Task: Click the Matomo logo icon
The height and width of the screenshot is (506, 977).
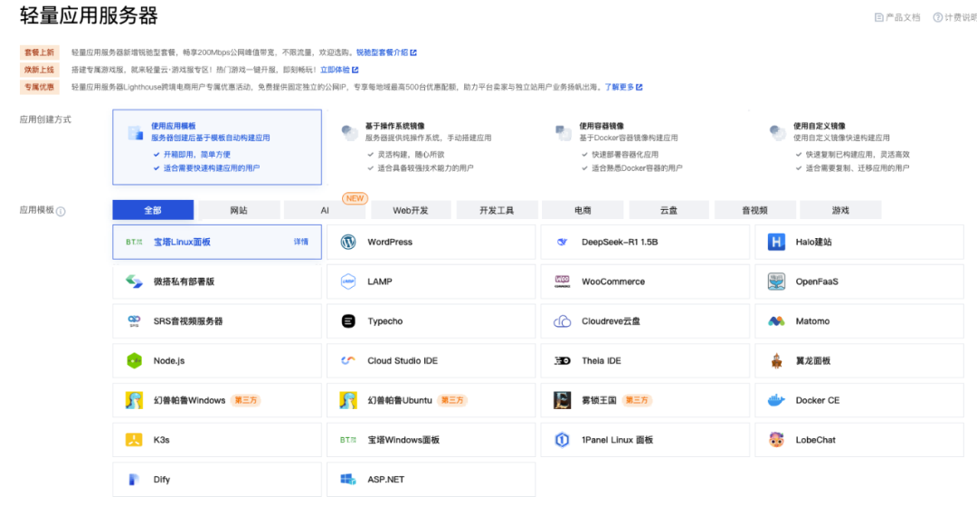Action: (776, 321)
